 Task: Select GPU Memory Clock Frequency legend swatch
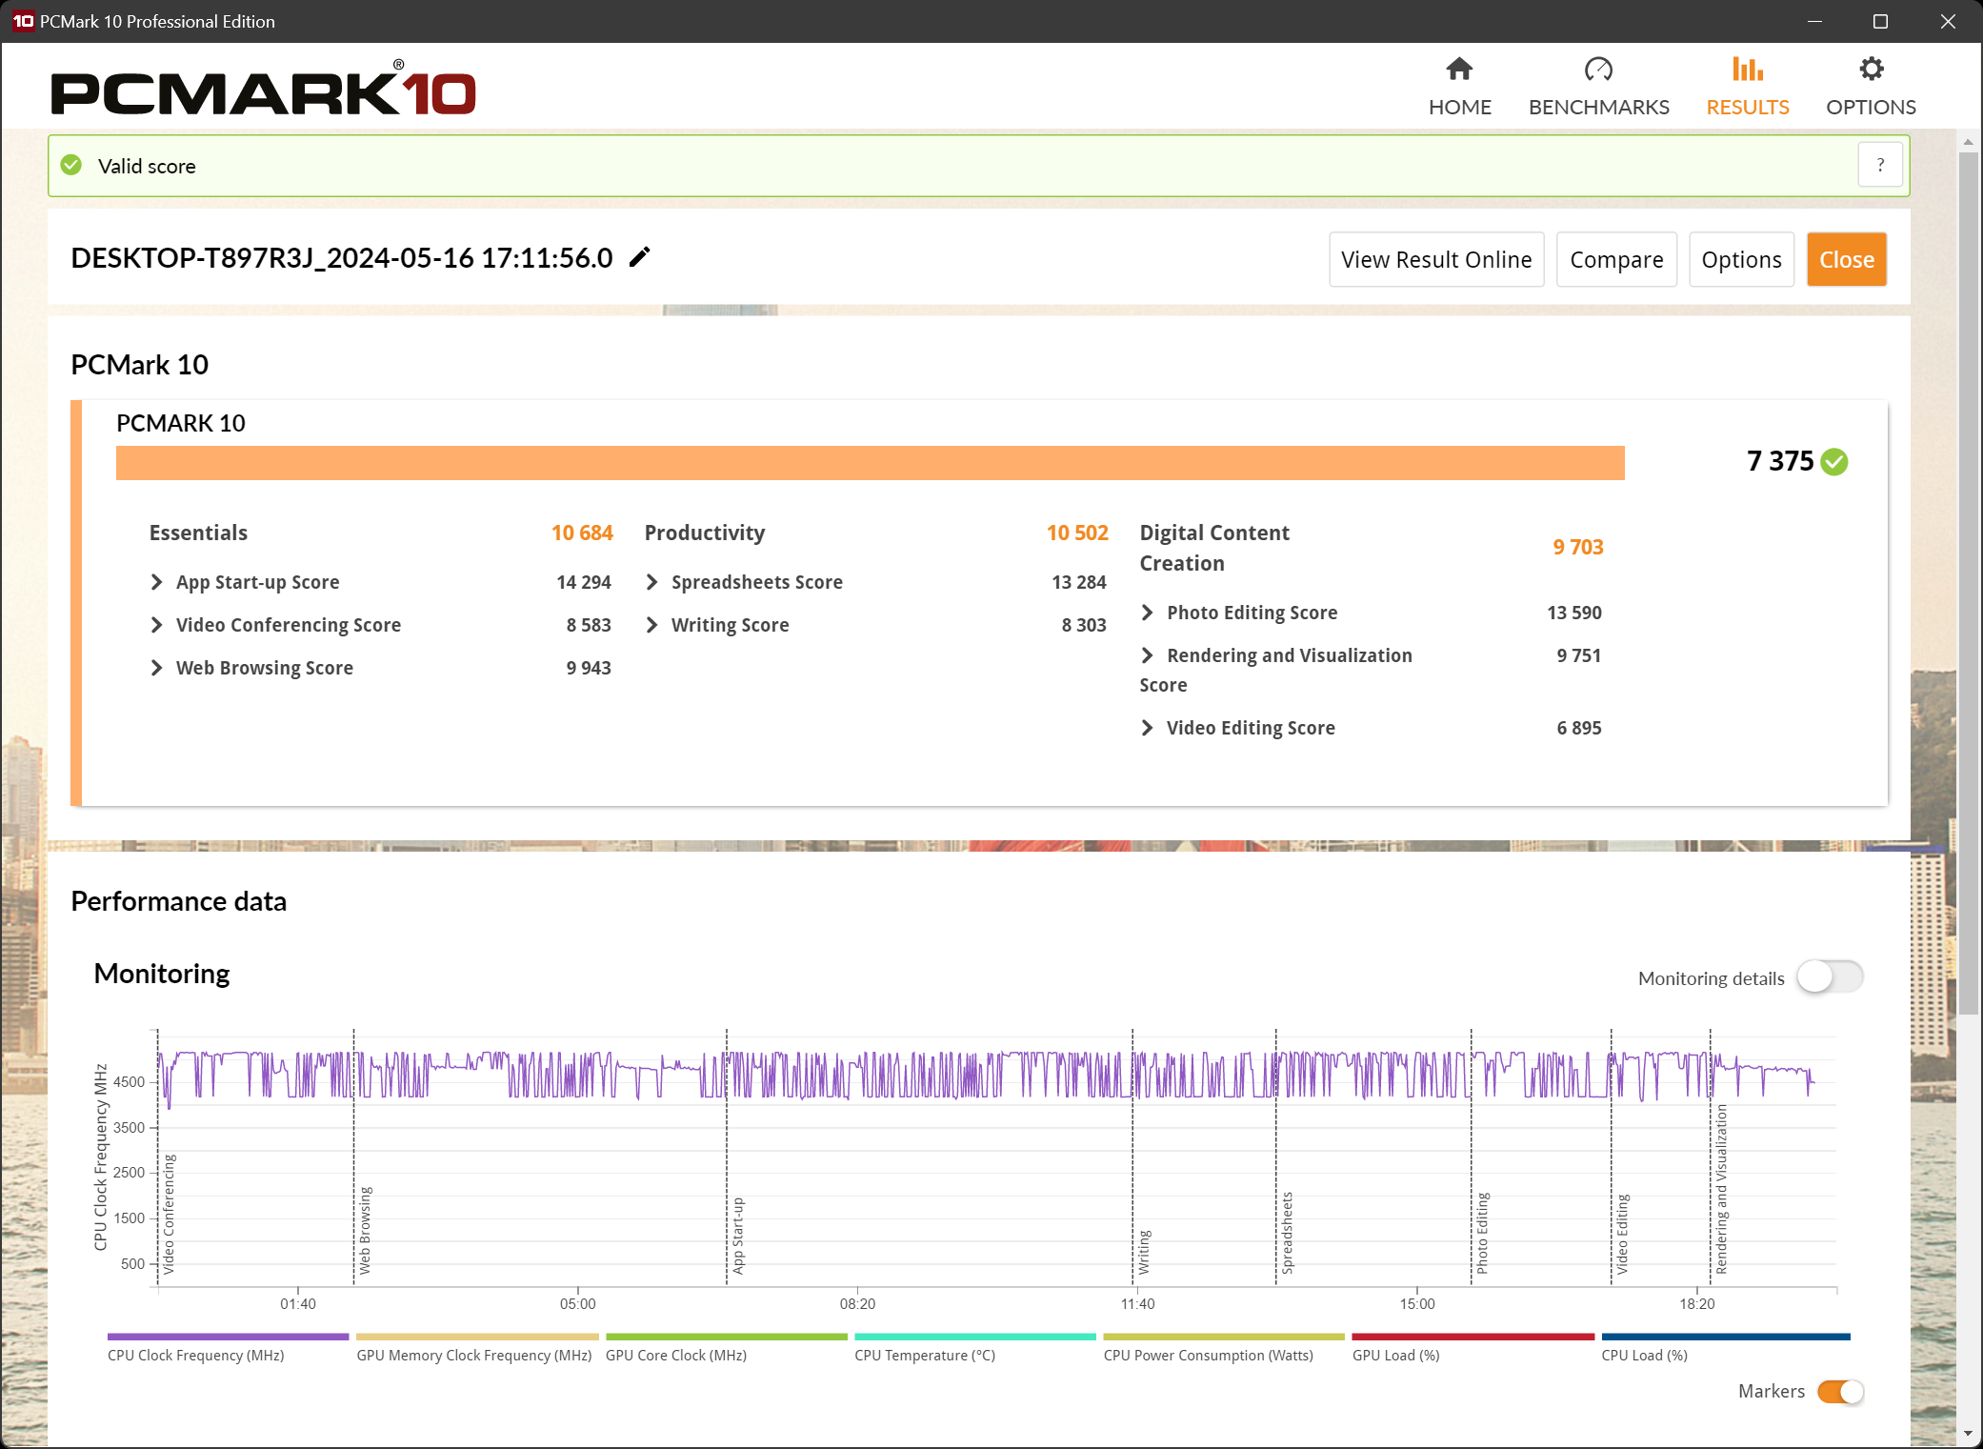[477, 1337]
